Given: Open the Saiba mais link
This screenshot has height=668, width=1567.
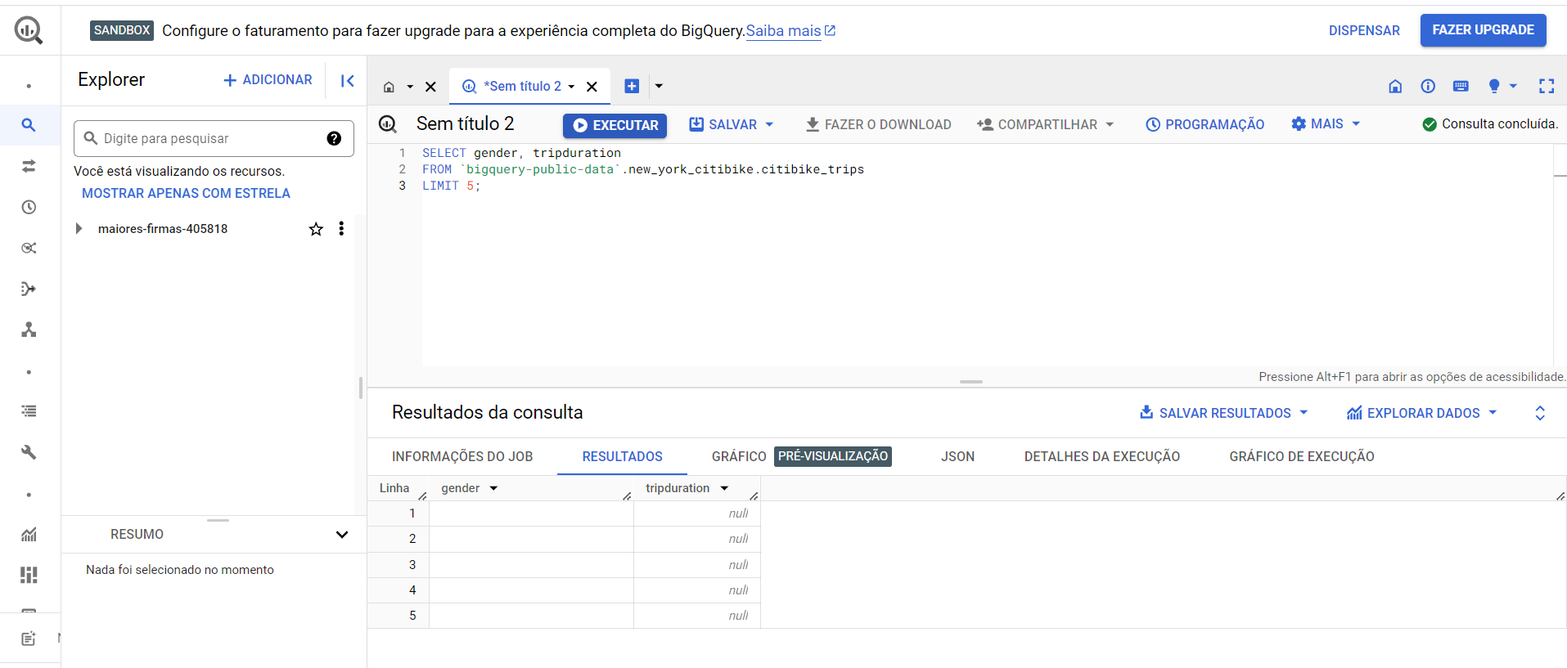Looking at the screenshot, I should coord(790,31).
